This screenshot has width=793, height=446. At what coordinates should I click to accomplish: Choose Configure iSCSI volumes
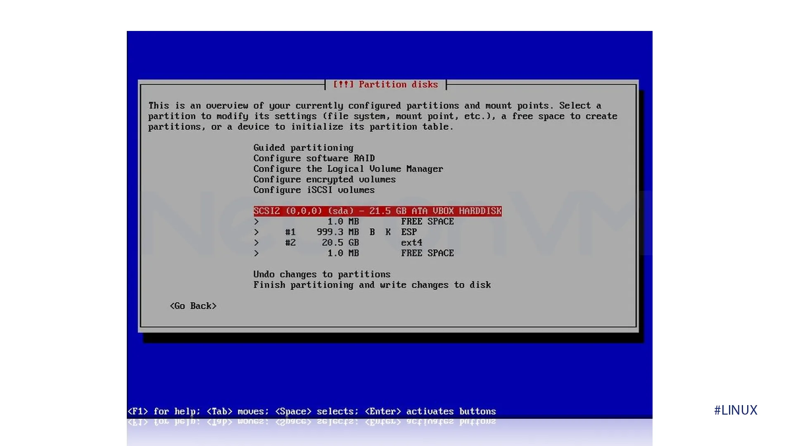[314, 190]
